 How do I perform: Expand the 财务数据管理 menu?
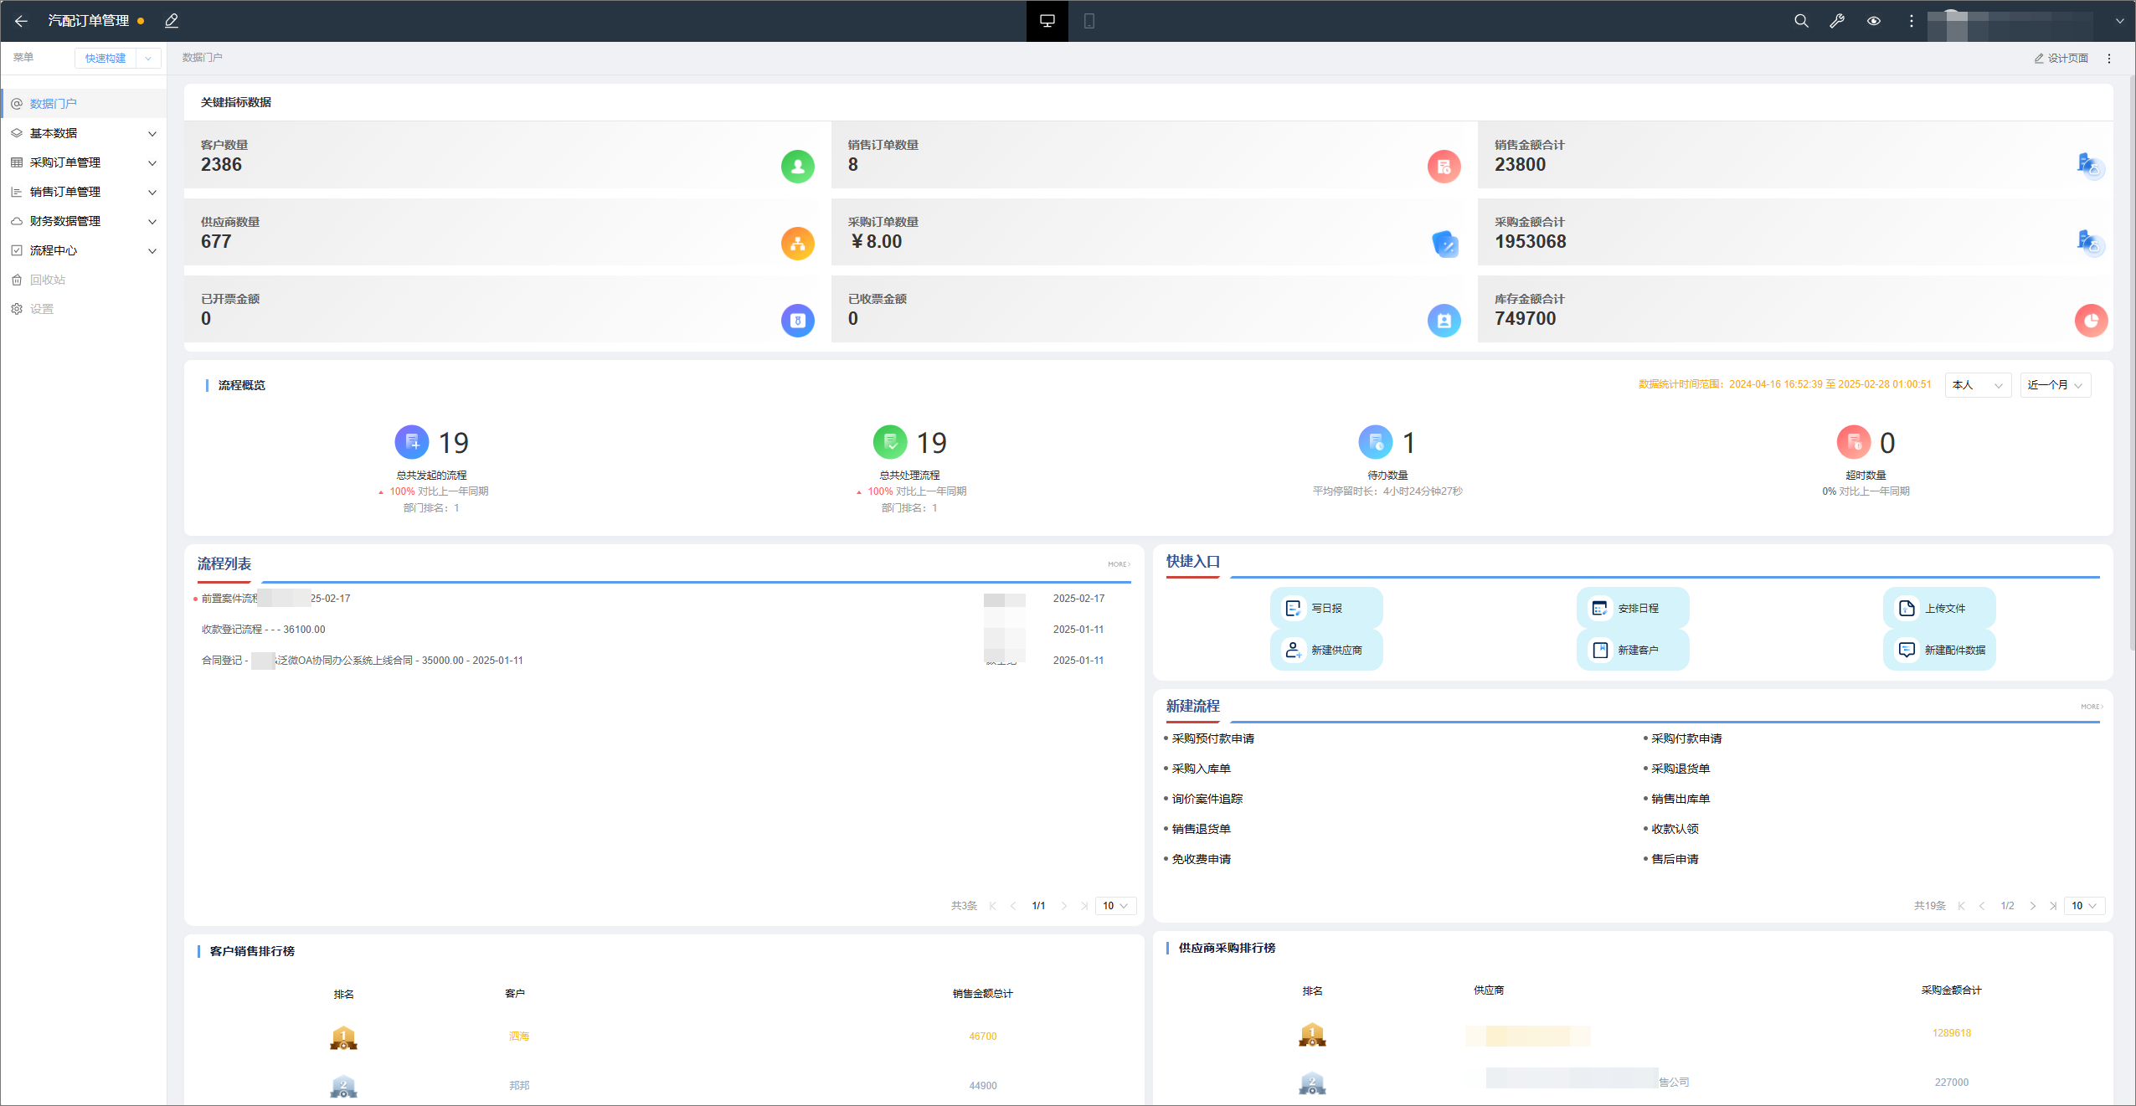(84, 221)
